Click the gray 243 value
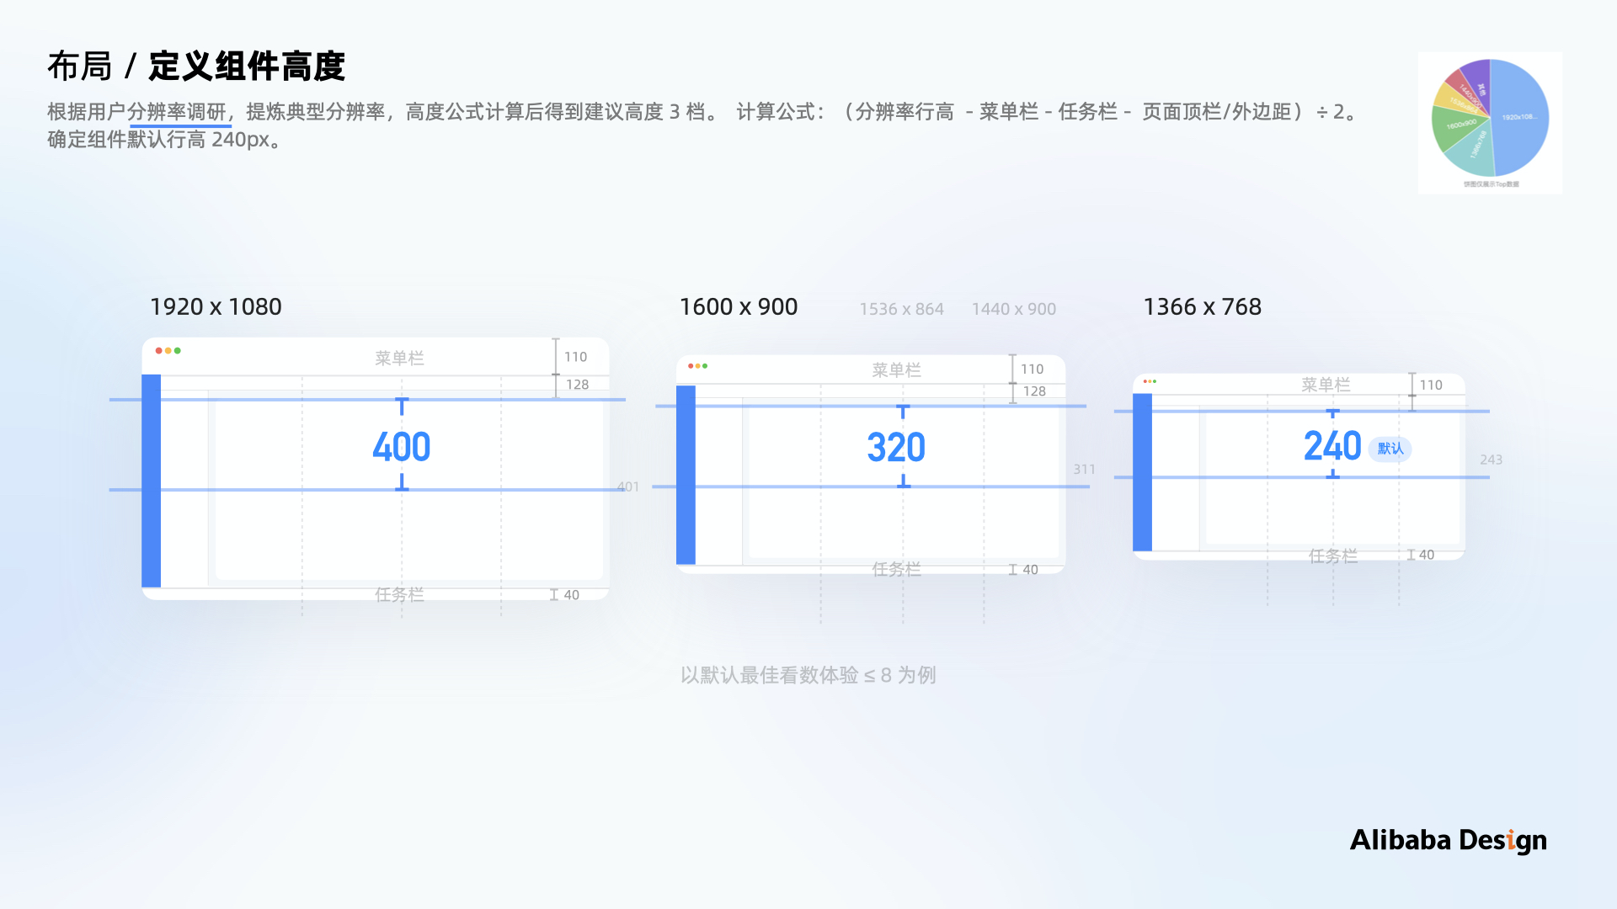This screenshot has width=1617, height=909. pyautogui.click(x=1492, y=460)
